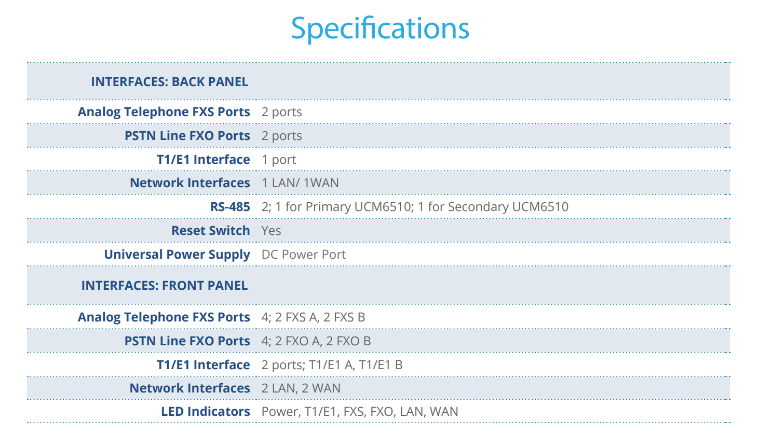
Task: Click the Reset Switch 'Yes' value
Action: click(x=271, y=231)
